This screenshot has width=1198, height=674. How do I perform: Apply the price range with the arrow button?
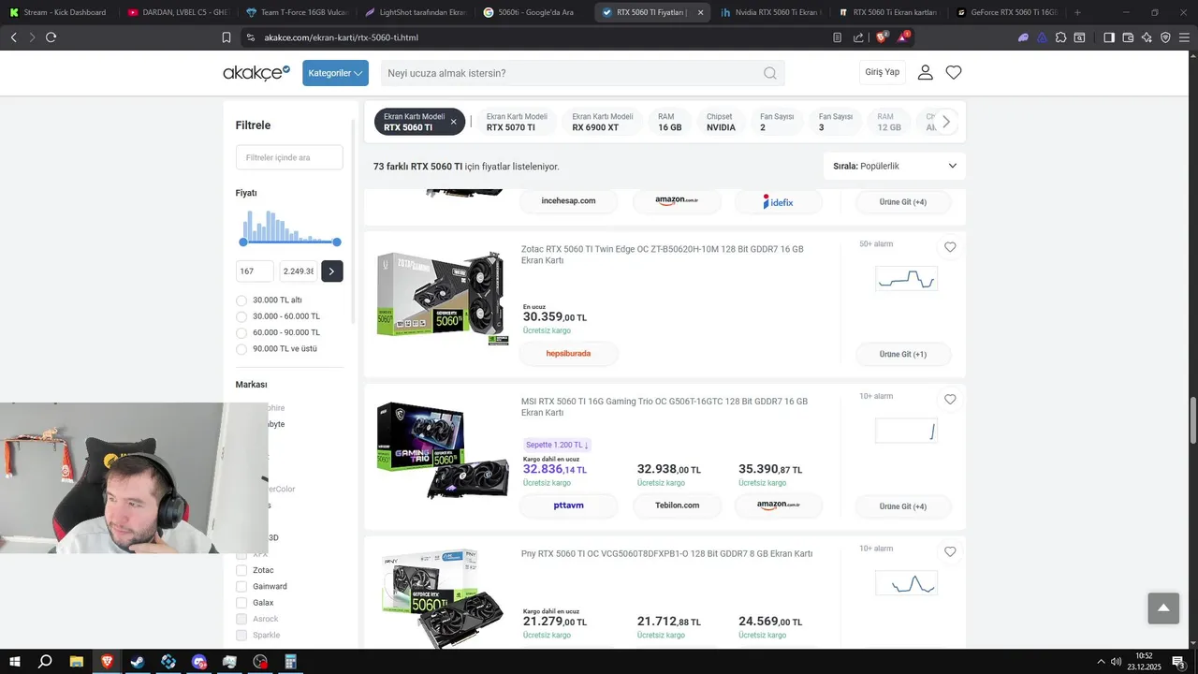(x=331, y=271)
